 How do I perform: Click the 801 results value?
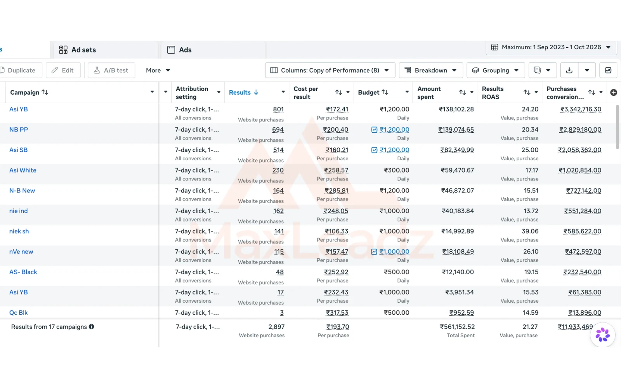[278, 109]
